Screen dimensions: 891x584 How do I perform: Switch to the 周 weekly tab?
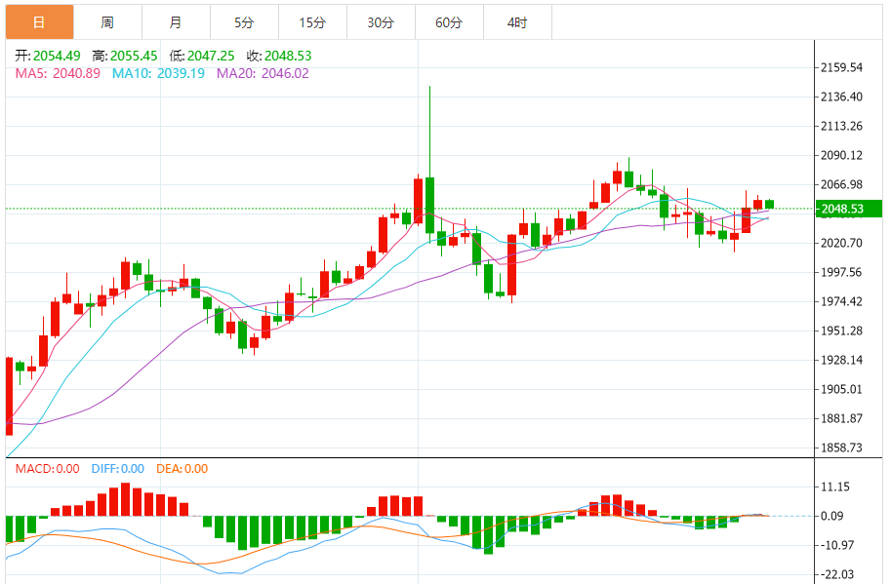pos(108,22)
